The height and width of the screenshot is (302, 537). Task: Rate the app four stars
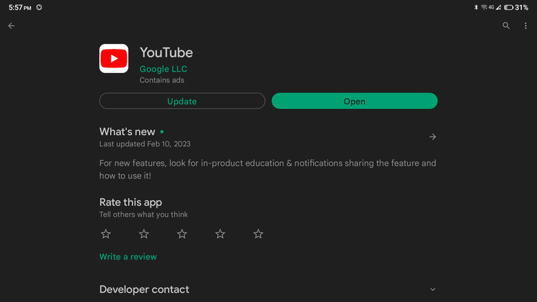pos(220,234)
